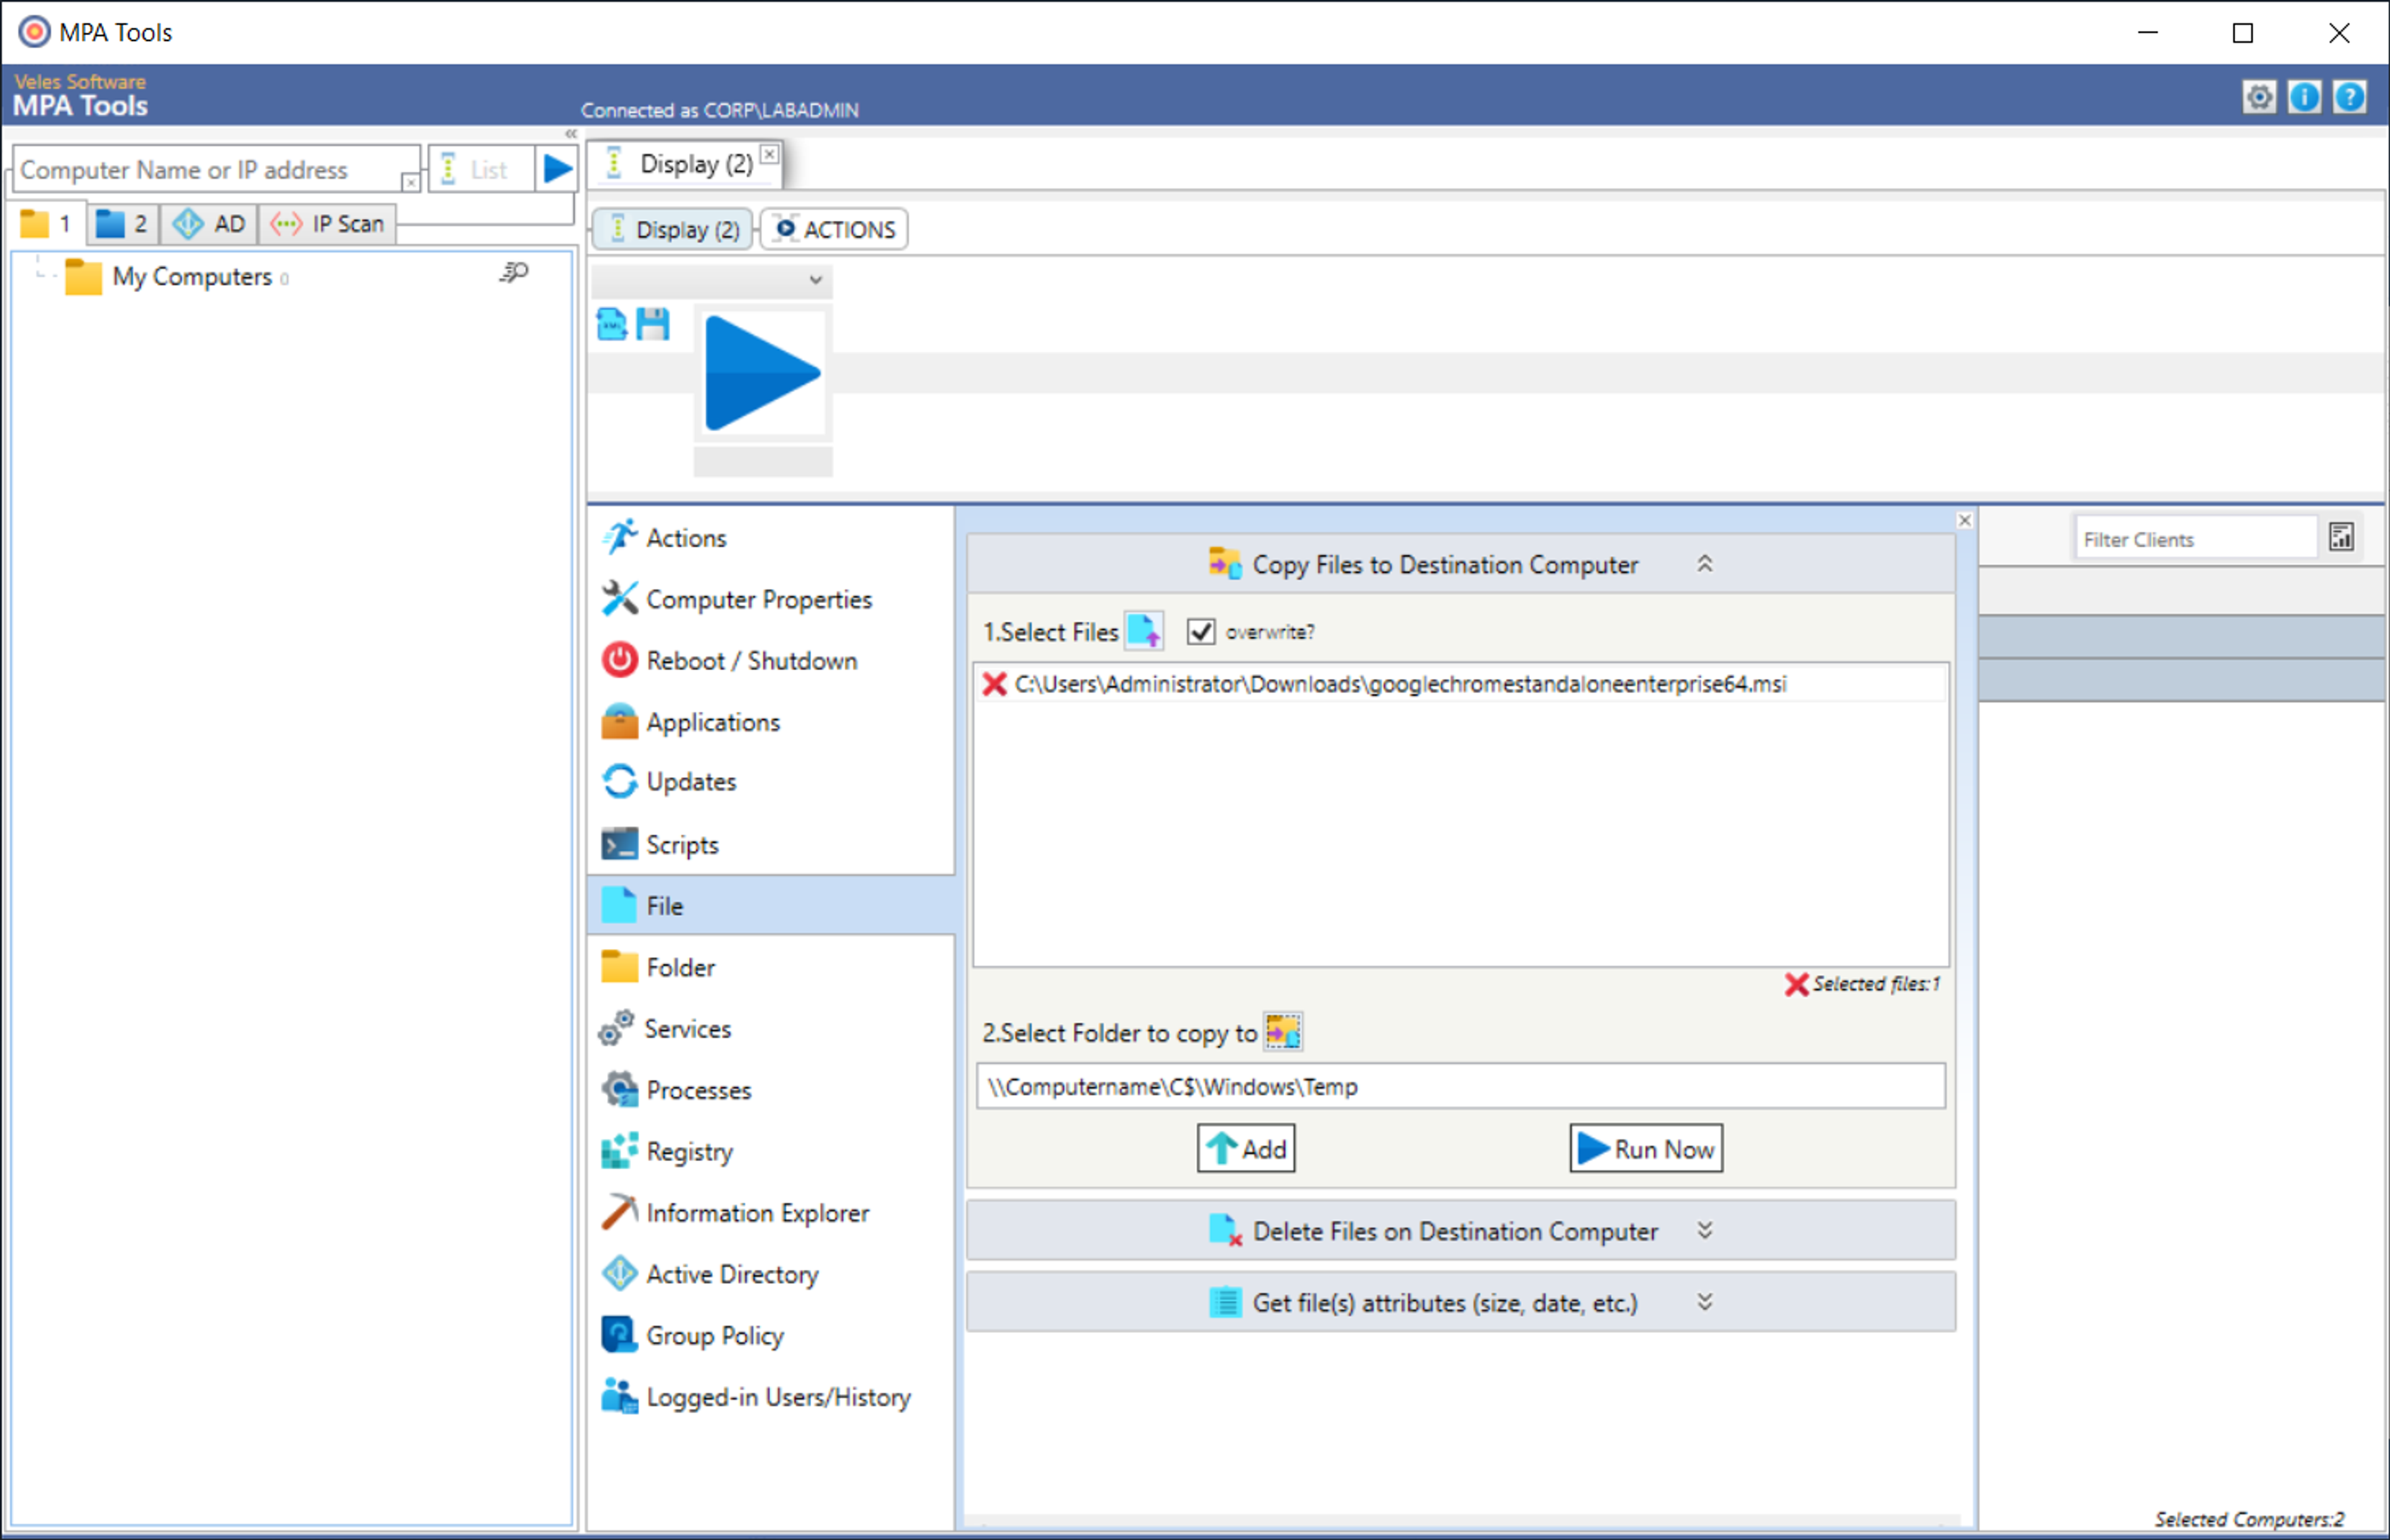Open the info icon in header
This screenshot has width=2390, height=1540.
pyautogui.click(x=2304, y=97)
